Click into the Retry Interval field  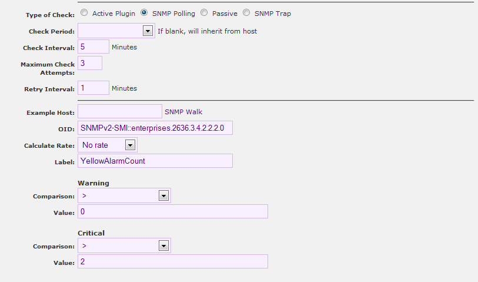pyautogui.click(x=93, y=88)
